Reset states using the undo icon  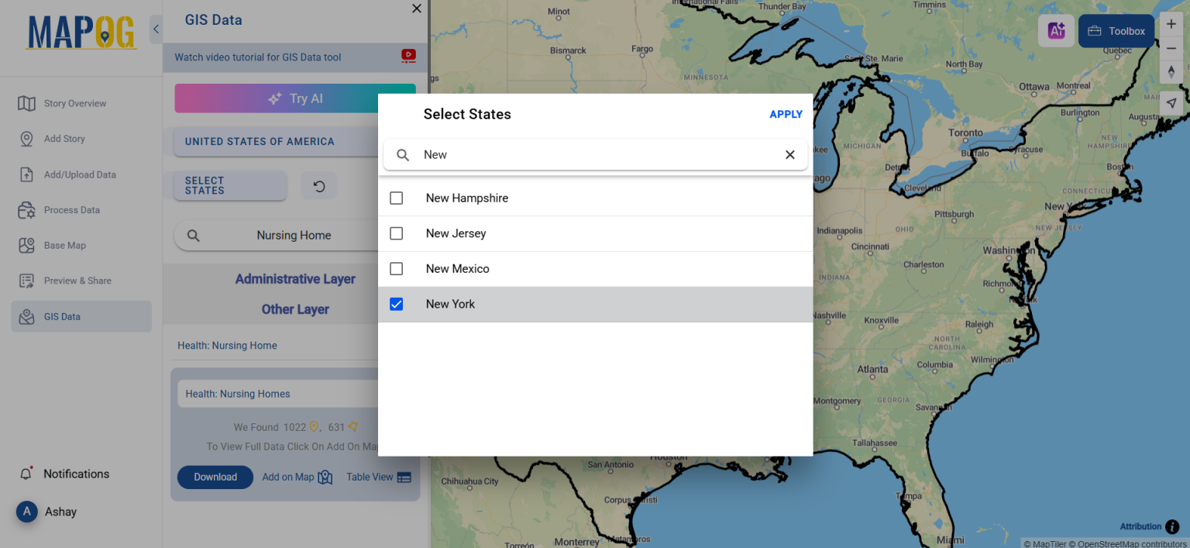(x=318, y=186)
